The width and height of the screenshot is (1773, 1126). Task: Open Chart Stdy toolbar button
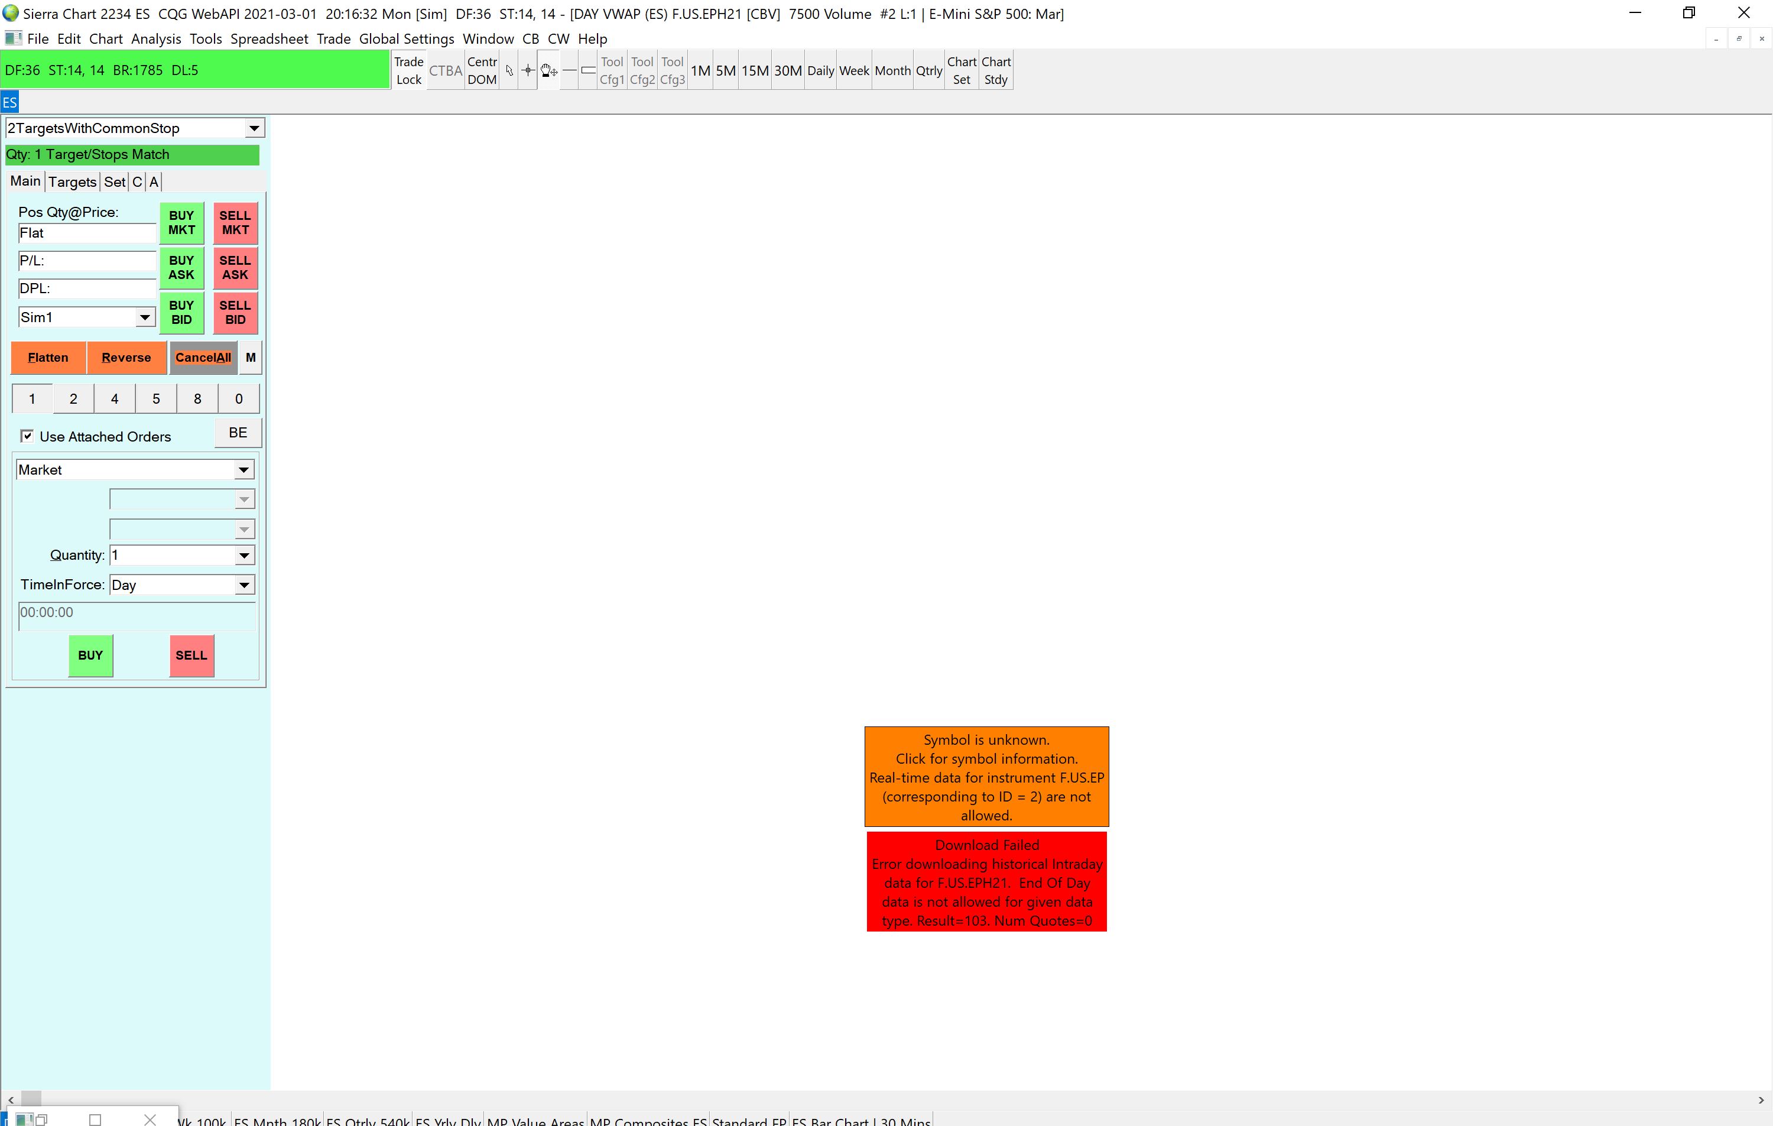pyautogui.click(x=995, y=71)
